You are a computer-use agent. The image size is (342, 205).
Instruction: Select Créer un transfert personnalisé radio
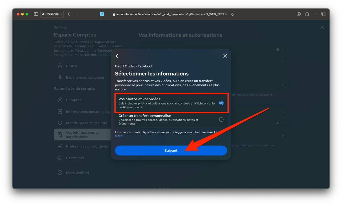pos(221,120)
